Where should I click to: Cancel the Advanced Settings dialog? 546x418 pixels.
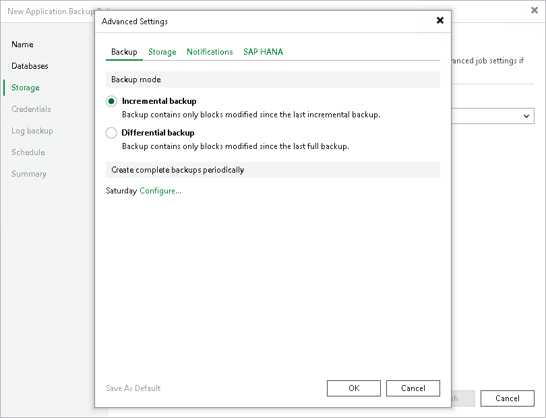tap(413, 388)
